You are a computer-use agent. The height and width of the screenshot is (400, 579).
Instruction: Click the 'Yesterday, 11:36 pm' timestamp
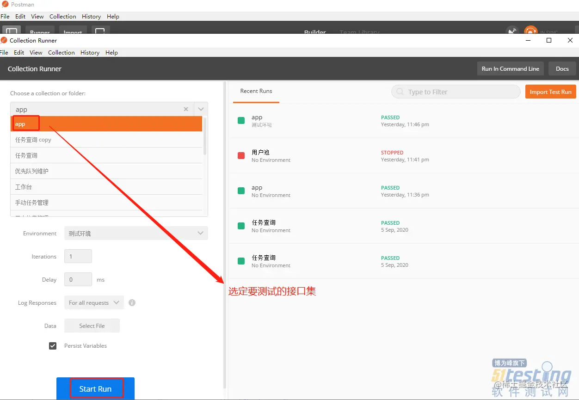405,195
